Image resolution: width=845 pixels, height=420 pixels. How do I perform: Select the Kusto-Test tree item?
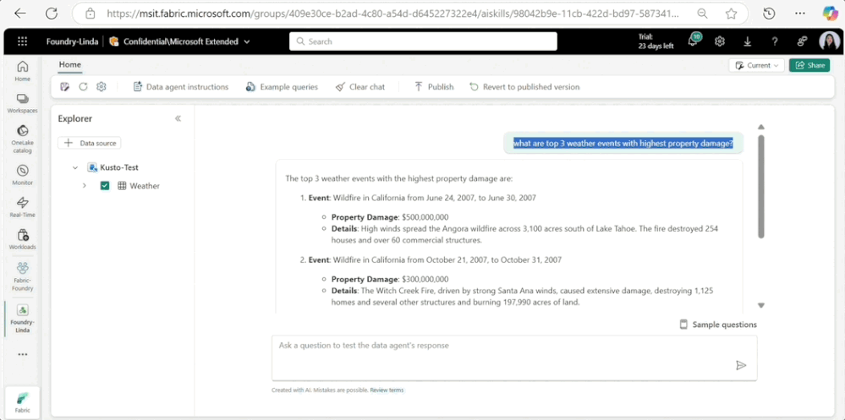pyautogui.click(x=119, y=167)
